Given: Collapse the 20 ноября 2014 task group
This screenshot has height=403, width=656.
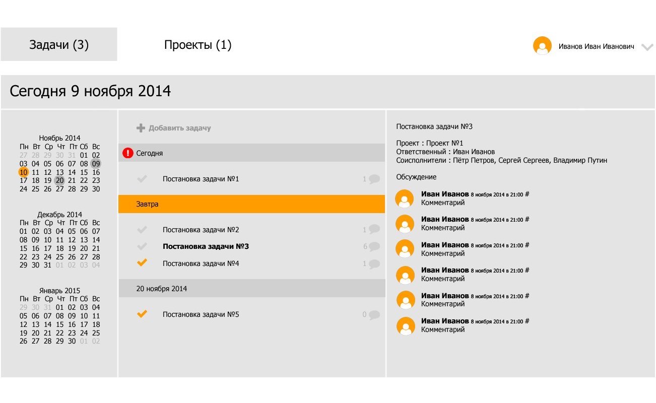Looking at the screenshot, I should 251,289.
